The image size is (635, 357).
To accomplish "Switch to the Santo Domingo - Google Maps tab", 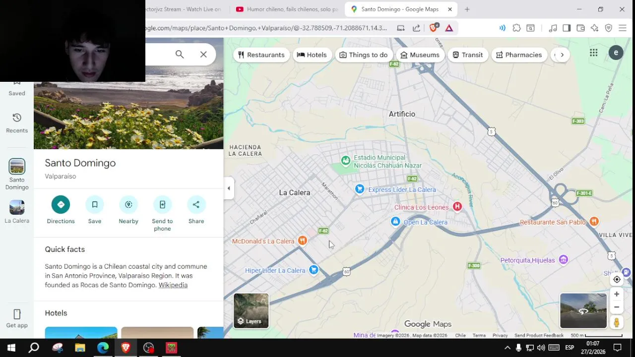I will 400,9.
